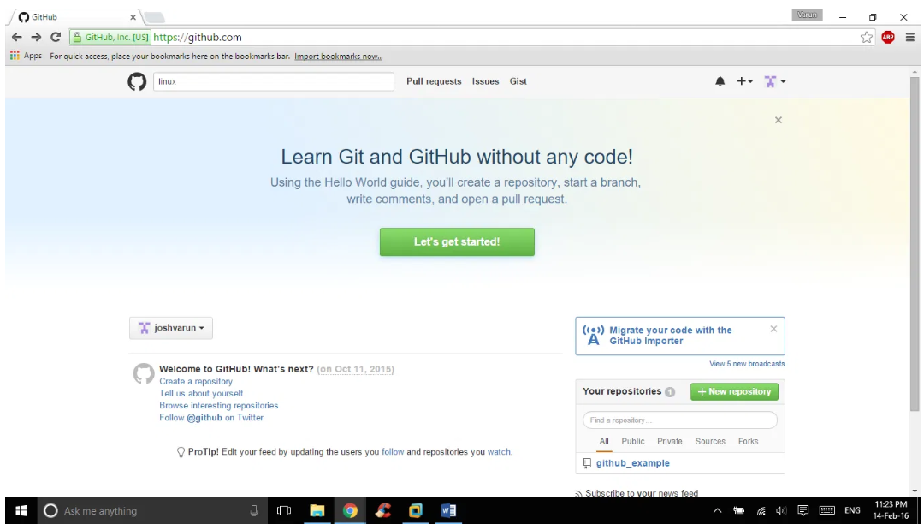Open the github_example repository link
The height and width of the screenshot is (530, 924).
632,463
